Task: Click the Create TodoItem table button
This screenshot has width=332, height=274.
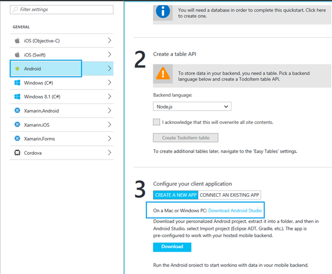Action: (x=186, y=138)
